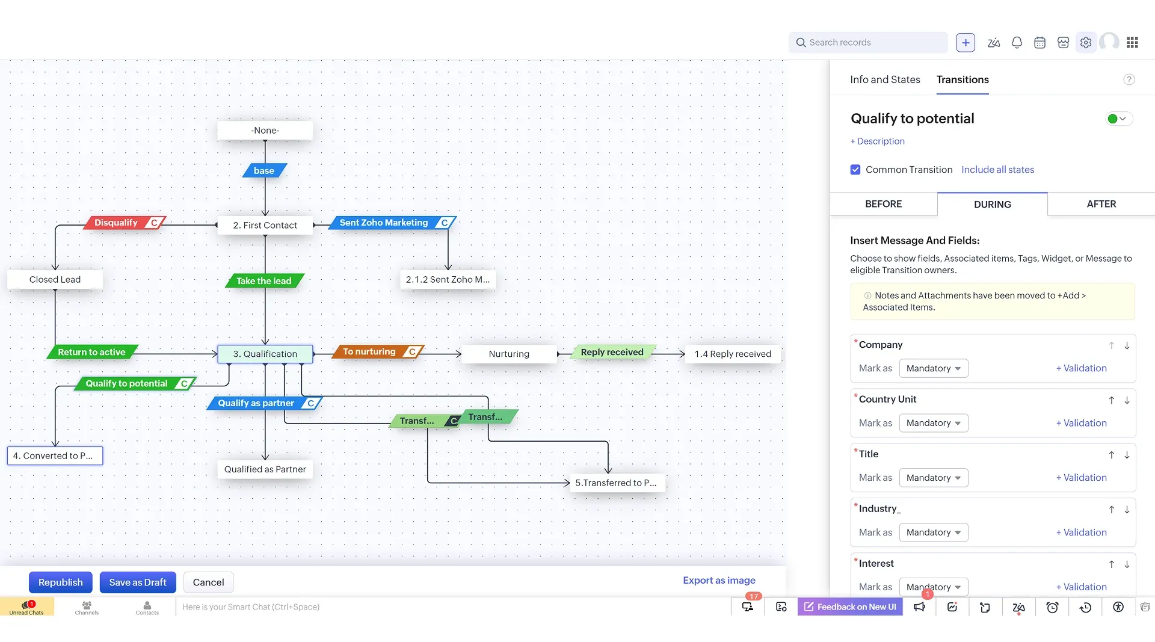Select the 3. Qualification state node
1155x642 pixels.
point(265,354)
